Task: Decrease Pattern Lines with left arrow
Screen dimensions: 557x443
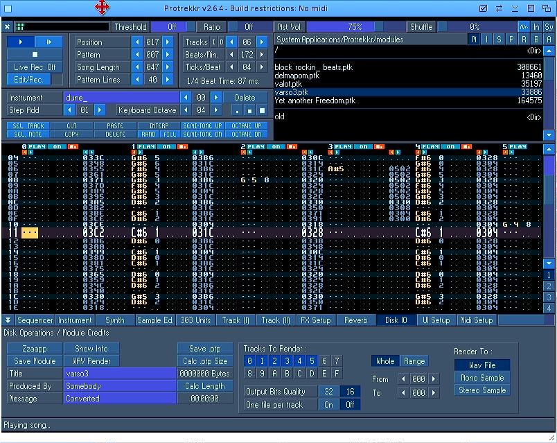Action: tap(137, 80)
